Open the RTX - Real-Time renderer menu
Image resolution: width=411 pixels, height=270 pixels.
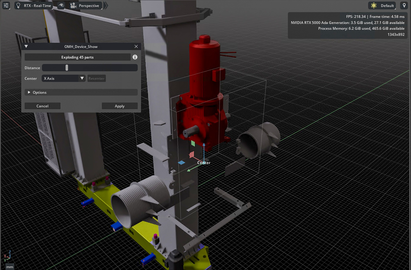[33, 5]
